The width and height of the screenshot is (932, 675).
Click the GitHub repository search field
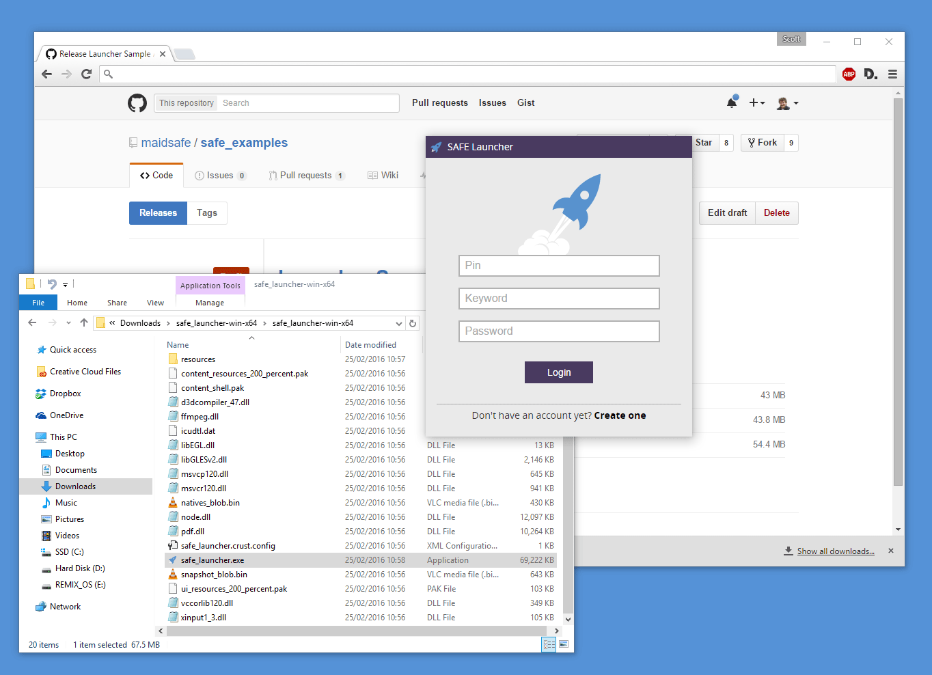click(x=307, y=103)
